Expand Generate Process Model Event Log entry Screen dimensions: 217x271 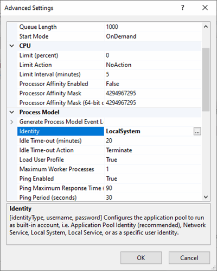[x=12, y=122]
